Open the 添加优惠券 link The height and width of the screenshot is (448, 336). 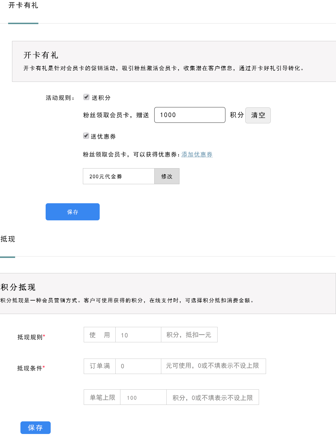(x=197, y=154)
